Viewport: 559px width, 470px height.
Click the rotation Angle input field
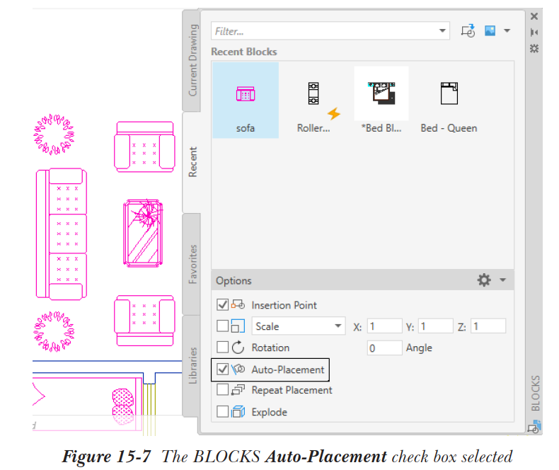click(384, 348)
